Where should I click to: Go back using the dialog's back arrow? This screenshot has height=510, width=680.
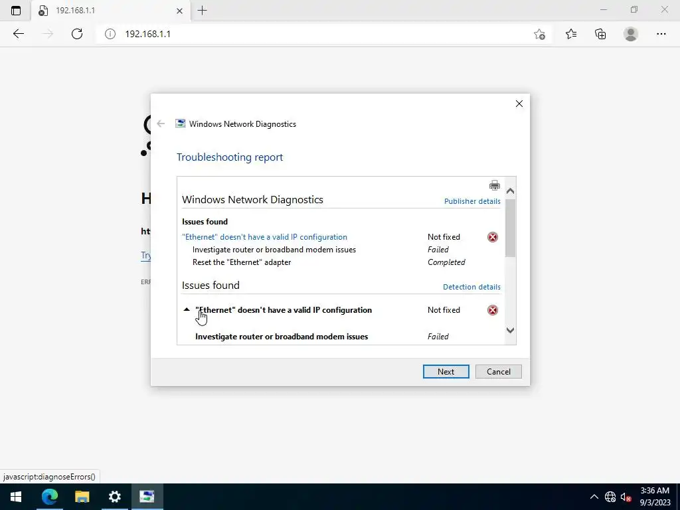161,124
